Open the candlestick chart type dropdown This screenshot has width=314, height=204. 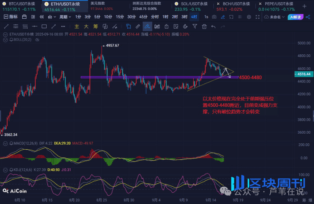(52, 17)
